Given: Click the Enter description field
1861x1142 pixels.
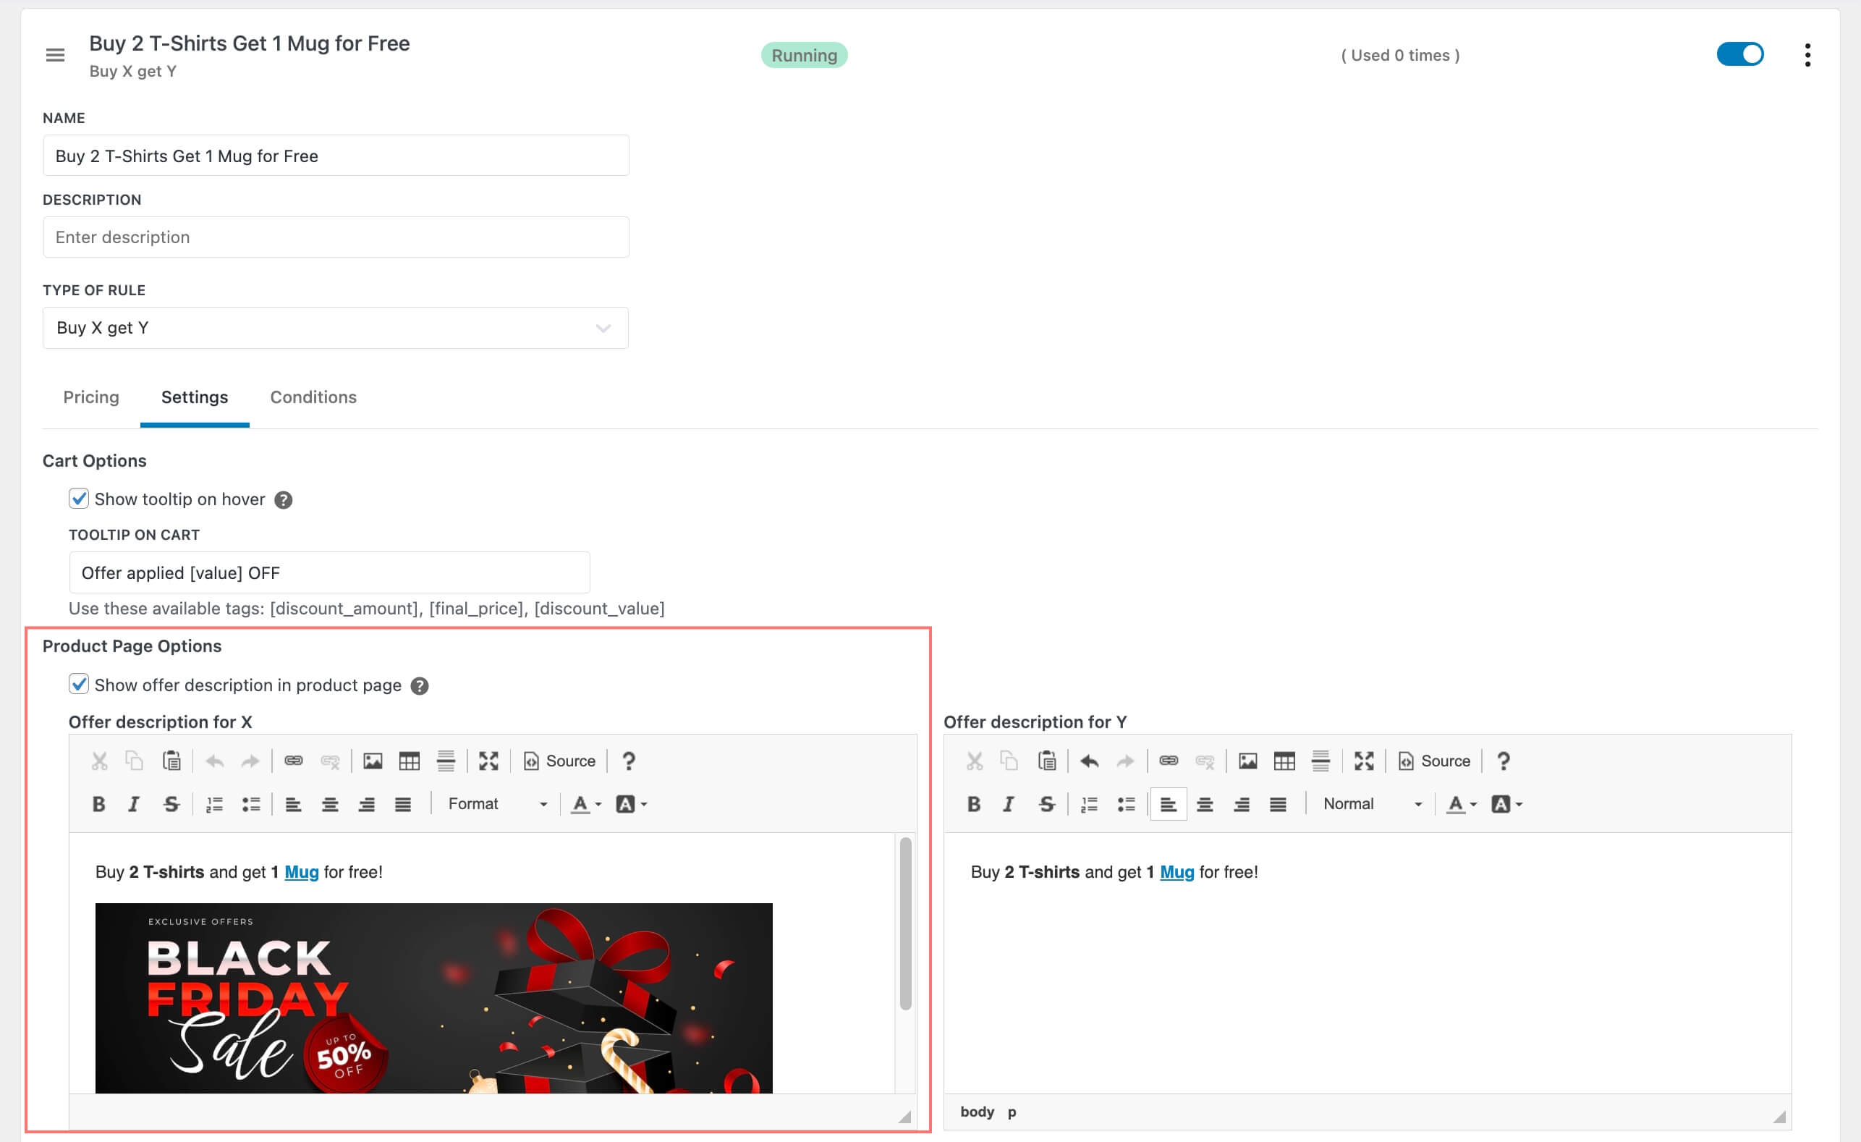Looking at the screenshot, I should (x=335, y=237).
